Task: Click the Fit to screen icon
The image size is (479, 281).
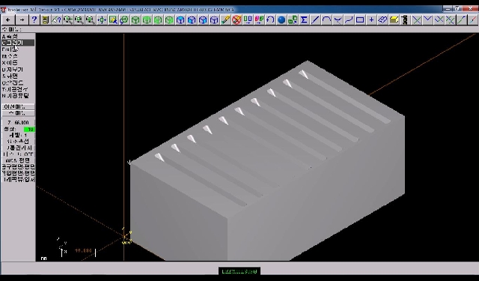Action: click(102, 20)
